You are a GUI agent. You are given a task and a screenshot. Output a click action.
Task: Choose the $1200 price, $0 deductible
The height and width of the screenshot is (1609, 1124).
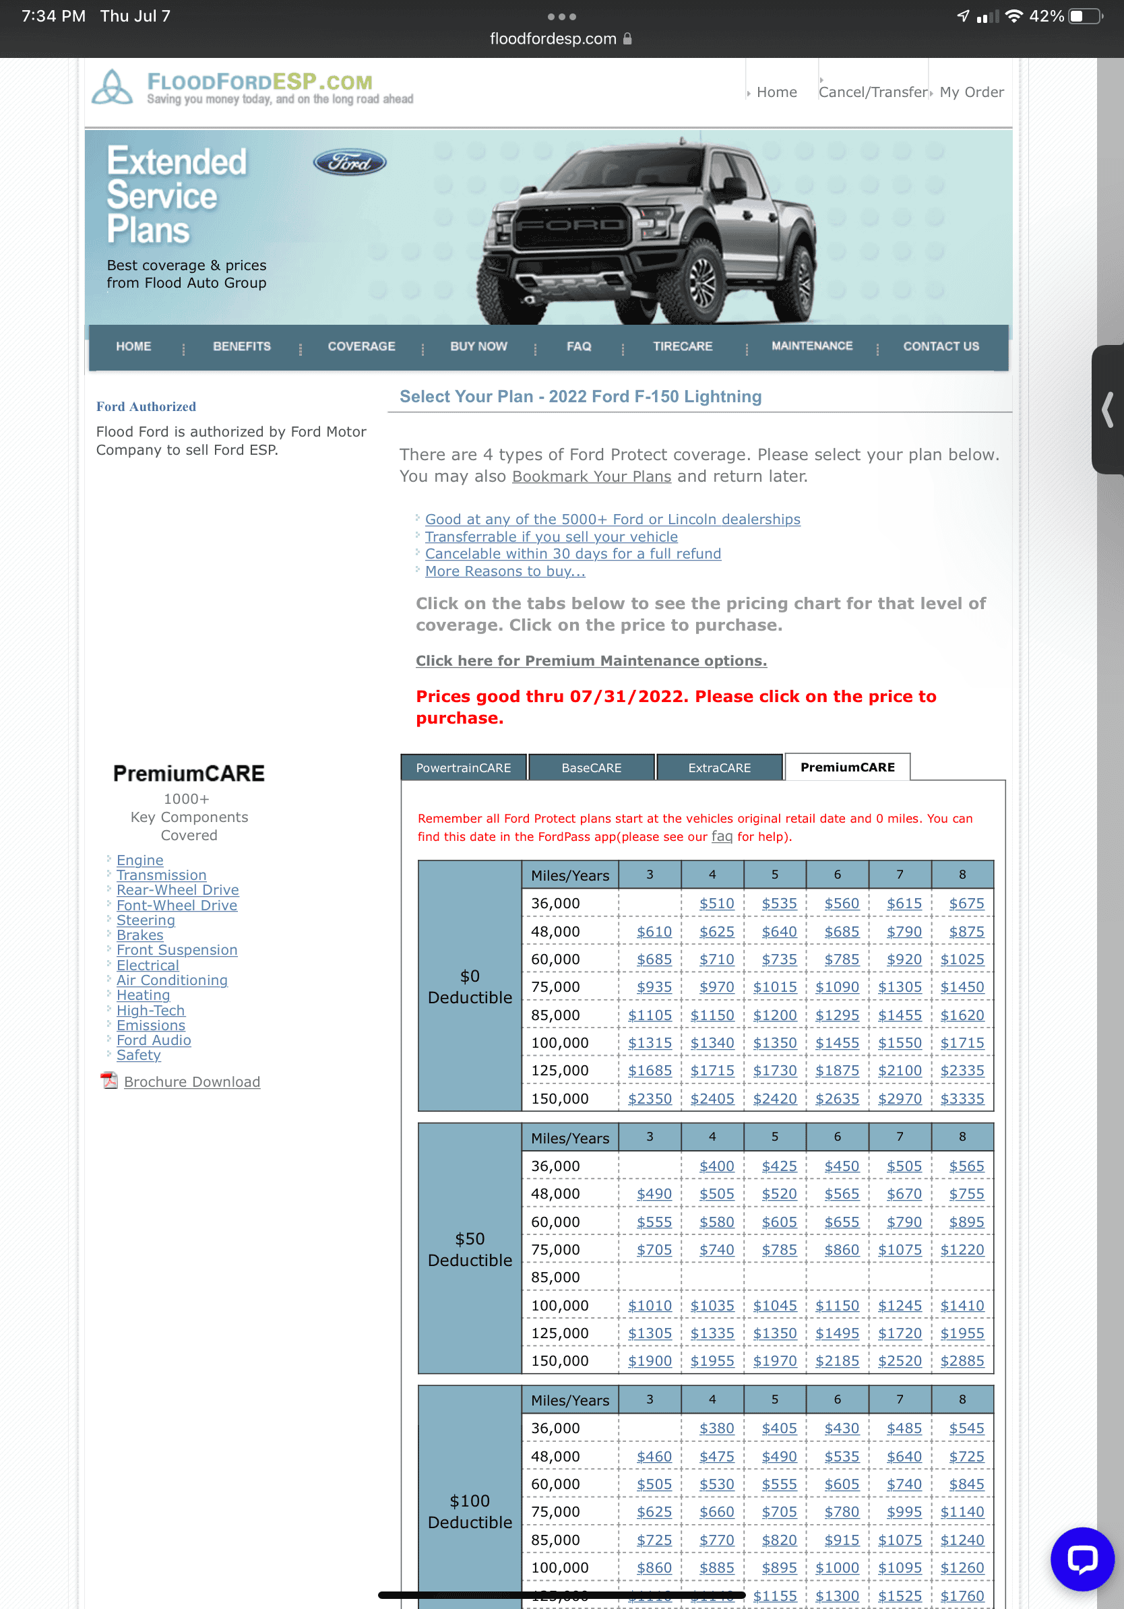click(775, 1015)
